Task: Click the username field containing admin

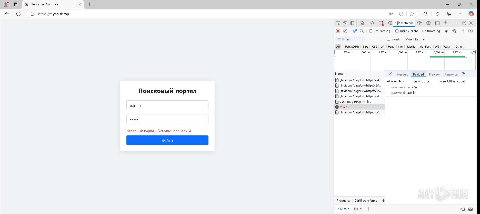Action: [167, 105]
